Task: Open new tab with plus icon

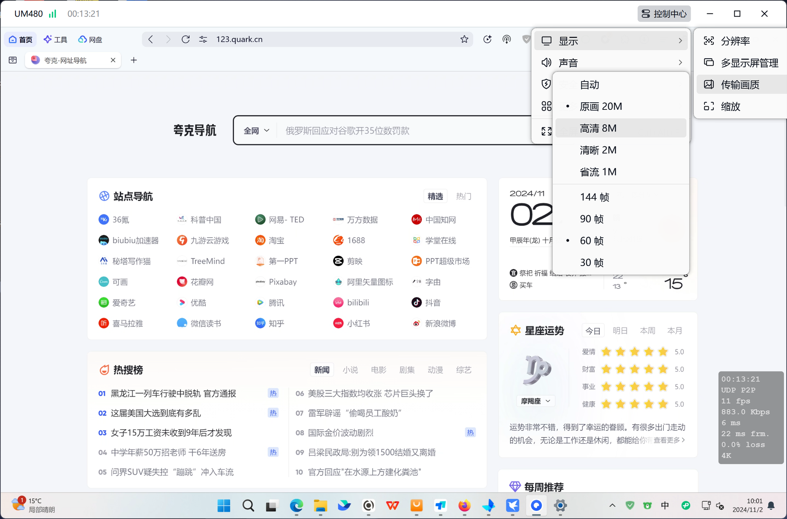Action: (x=134, y=60)
